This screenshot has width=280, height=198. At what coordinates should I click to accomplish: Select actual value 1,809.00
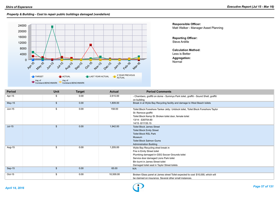[x=114, y=103]
